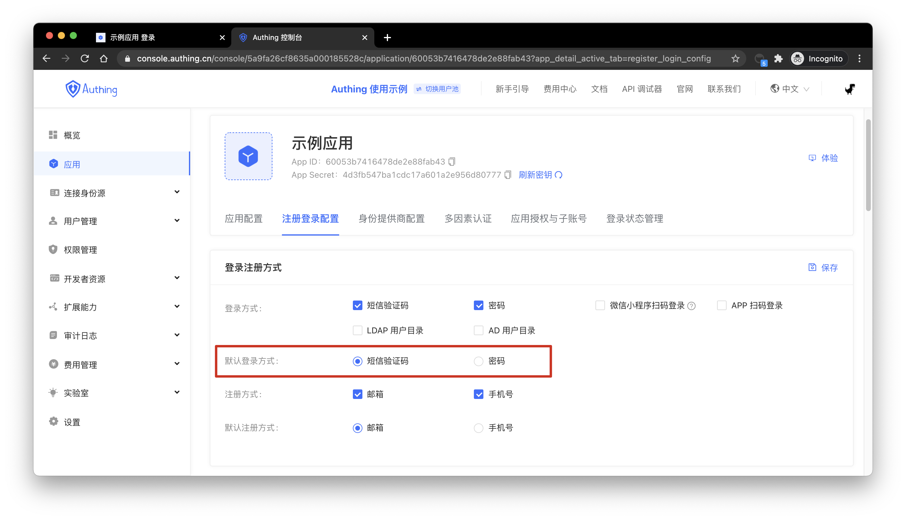906x520 pixels.
Task: Uncheck the 短信验证码 login method checkbox
Action: [x=357, y=306]
